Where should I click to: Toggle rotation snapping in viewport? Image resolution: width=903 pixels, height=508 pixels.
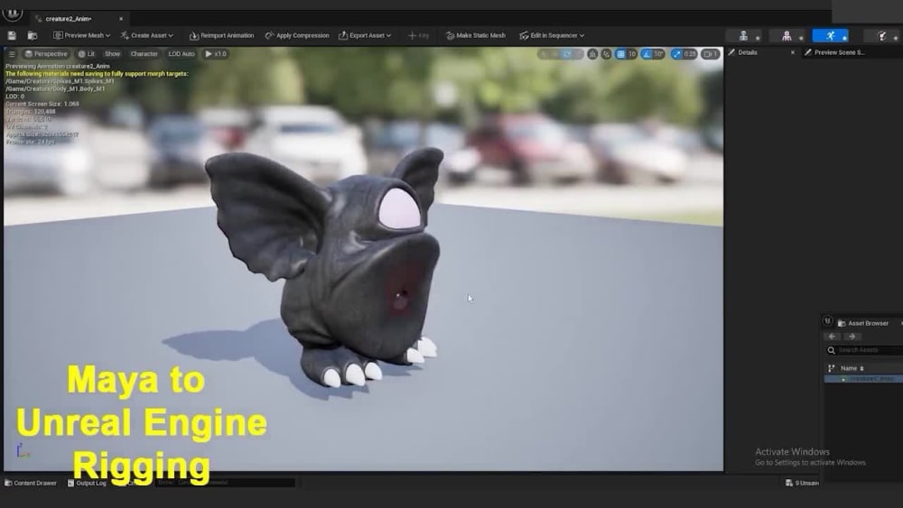pos(647,54)
